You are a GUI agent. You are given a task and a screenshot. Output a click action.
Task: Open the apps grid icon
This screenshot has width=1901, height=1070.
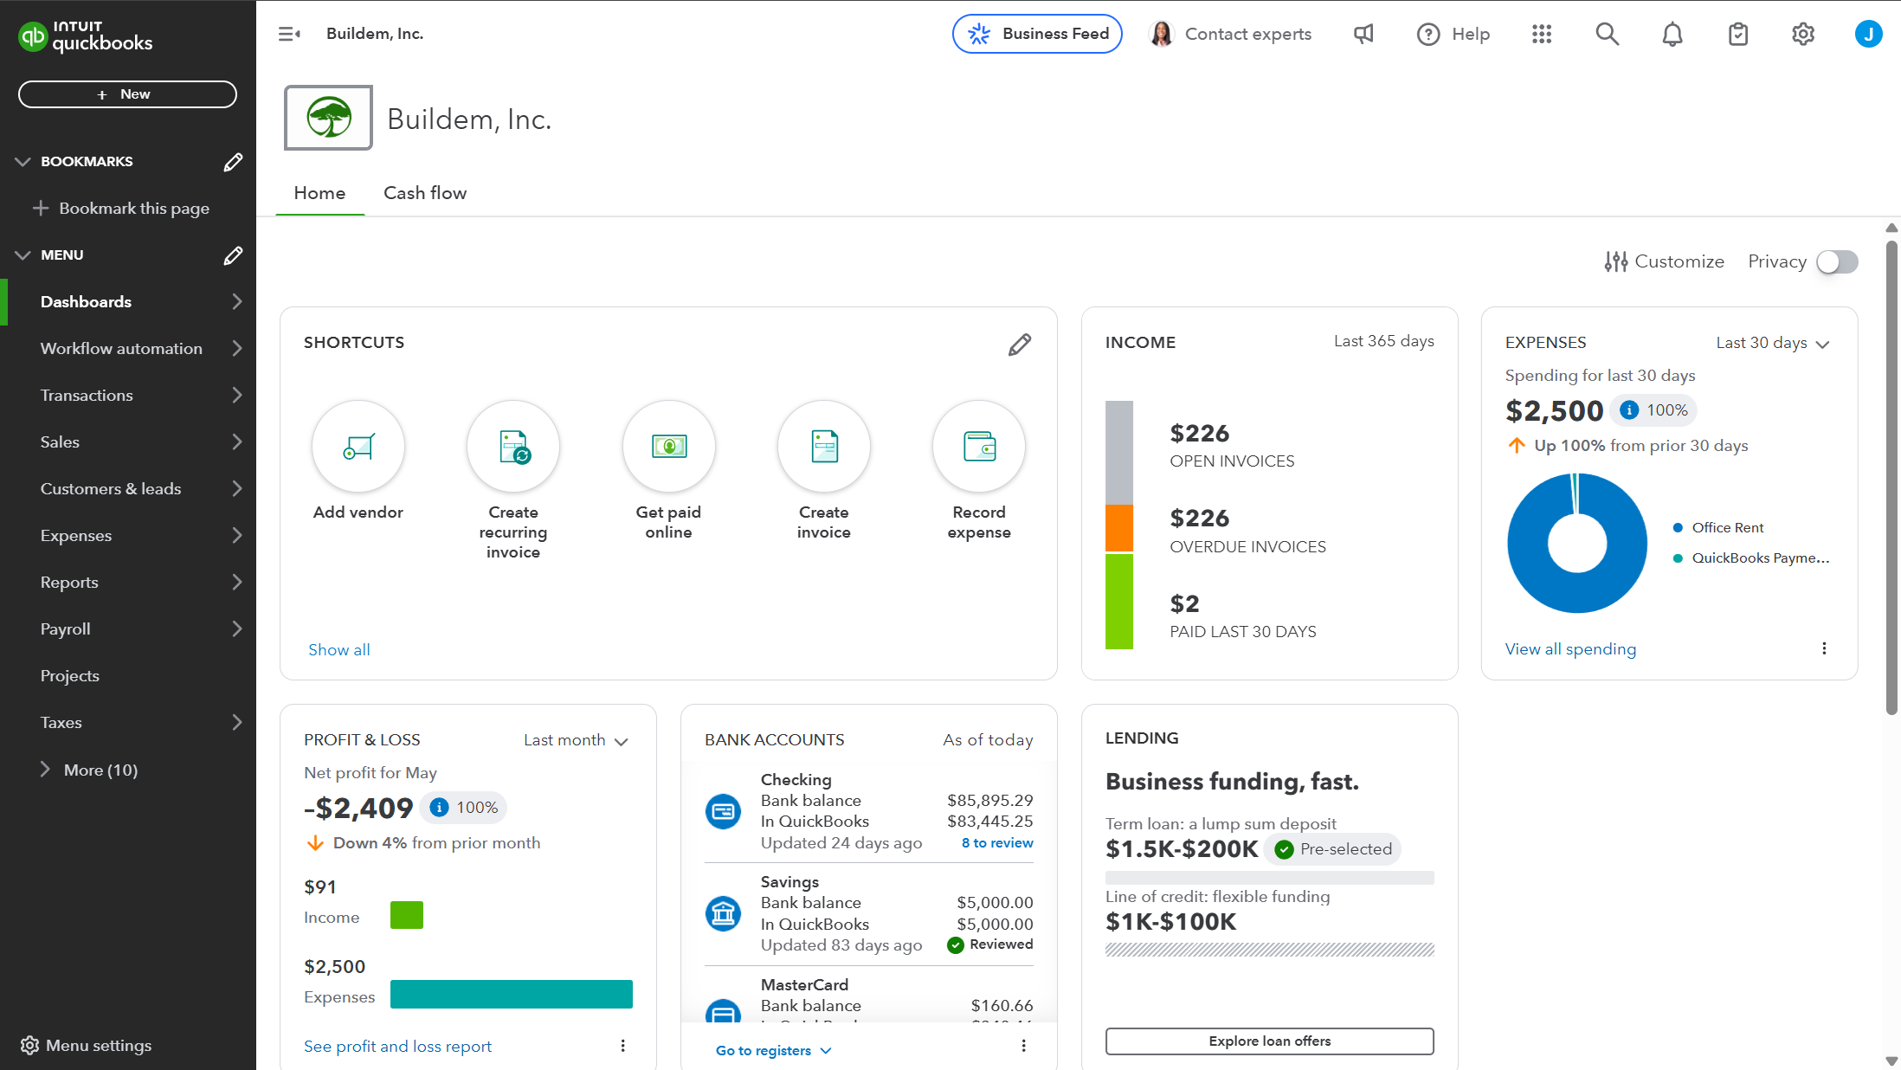pos(1542,34)
